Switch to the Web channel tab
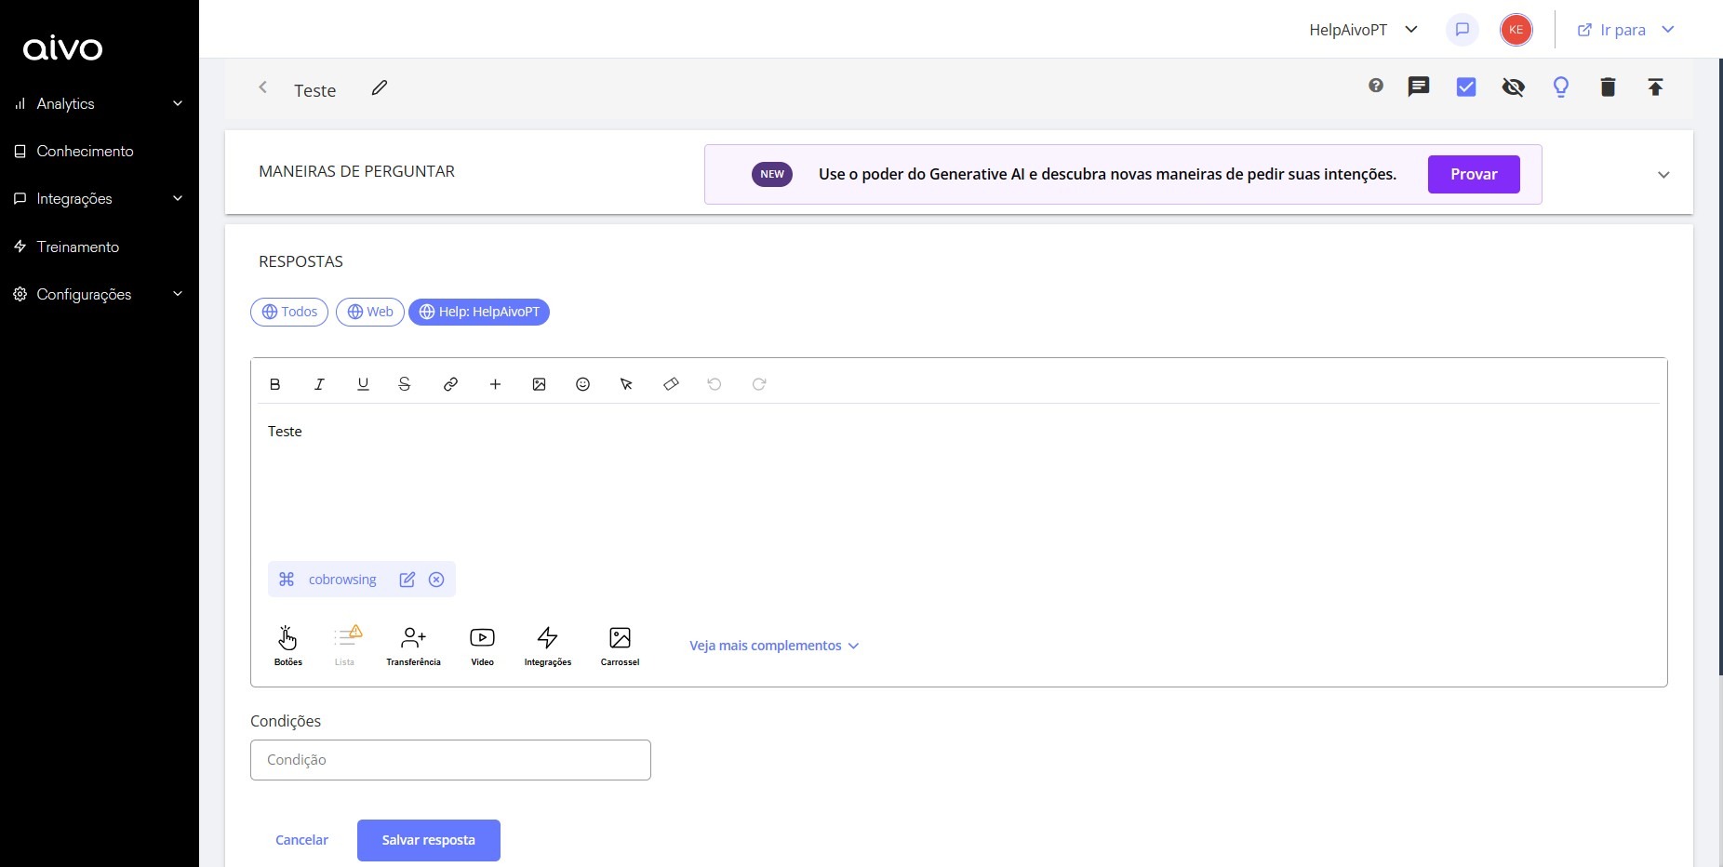The height and width of the screenshot is (867, 1723). coord(369,312)
